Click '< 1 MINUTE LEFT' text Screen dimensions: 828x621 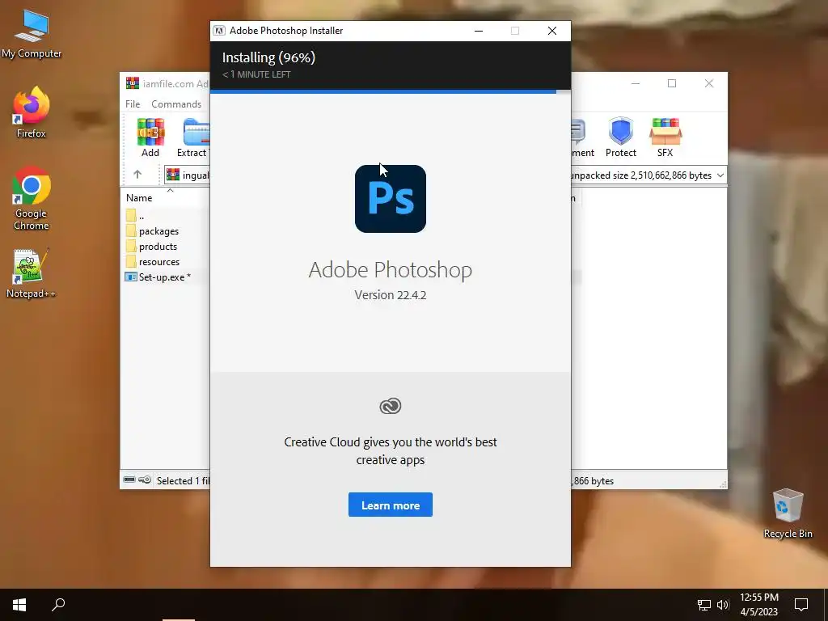256,74
